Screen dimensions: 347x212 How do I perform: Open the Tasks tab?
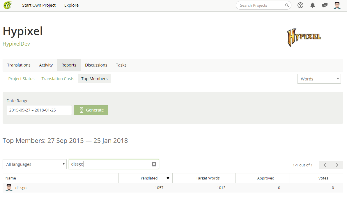(121, 65)
